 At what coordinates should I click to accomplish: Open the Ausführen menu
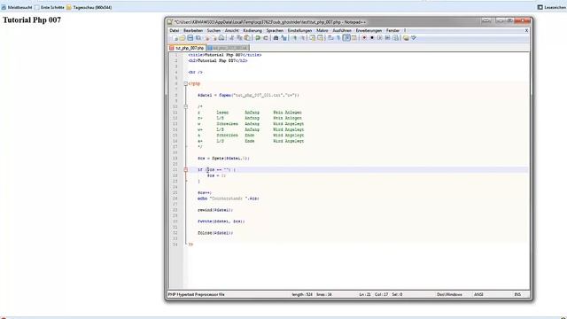point(342,31)
